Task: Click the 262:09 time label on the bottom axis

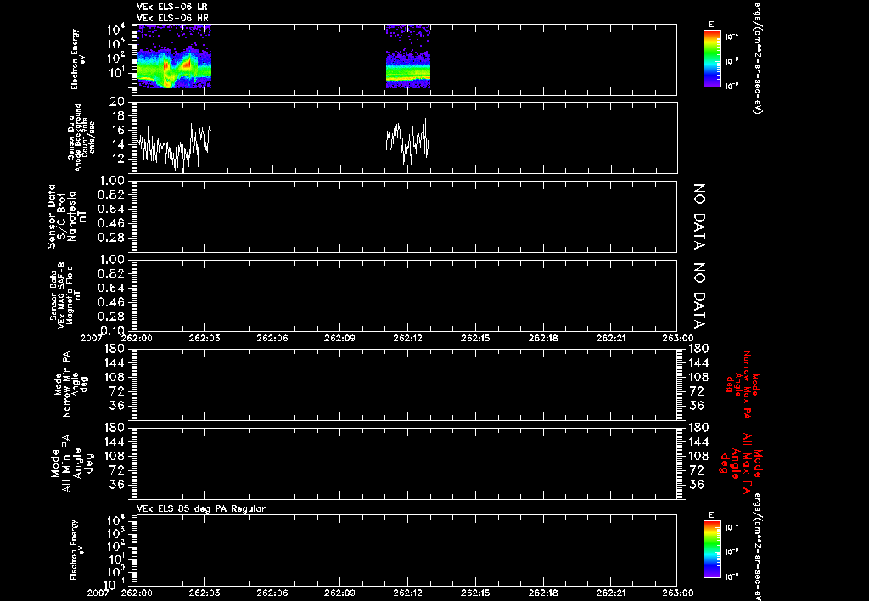Action: tap(339, 593)
